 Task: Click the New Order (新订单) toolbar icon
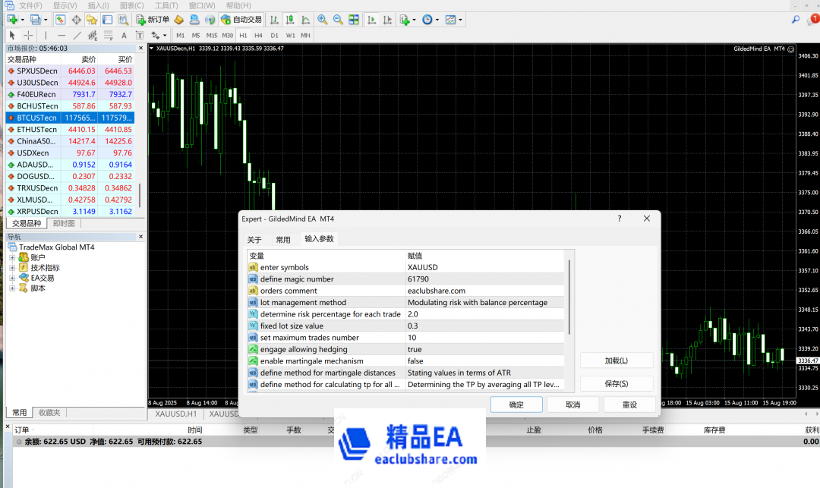click(153, 19)
